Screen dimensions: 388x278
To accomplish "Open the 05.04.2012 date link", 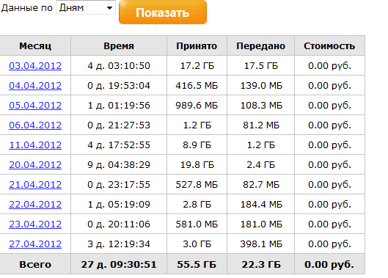I will point(35,105).
